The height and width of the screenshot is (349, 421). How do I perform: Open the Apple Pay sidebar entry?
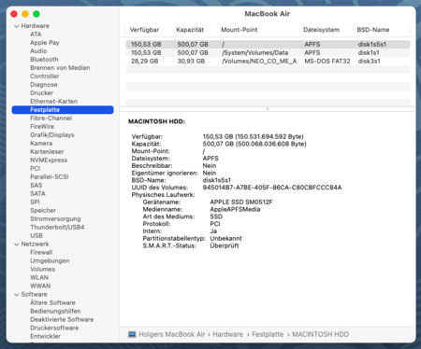coord(45,43)
